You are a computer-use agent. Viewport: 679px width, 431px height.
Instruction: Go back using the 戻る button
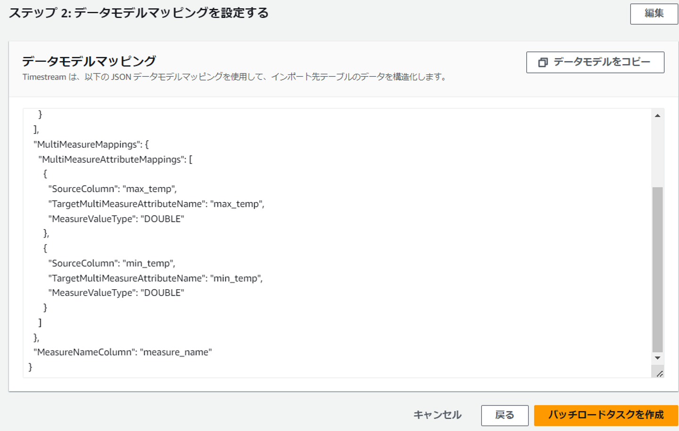tap(505, 415)
